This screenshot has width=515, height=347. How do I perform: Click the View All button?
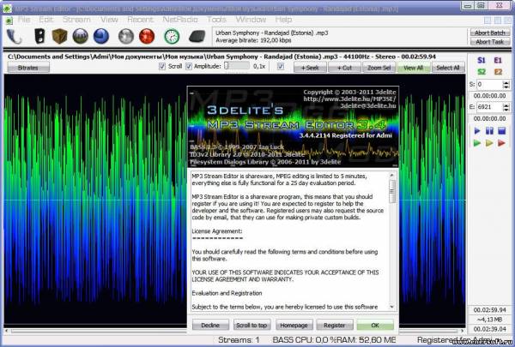click(x=414, y=68)
